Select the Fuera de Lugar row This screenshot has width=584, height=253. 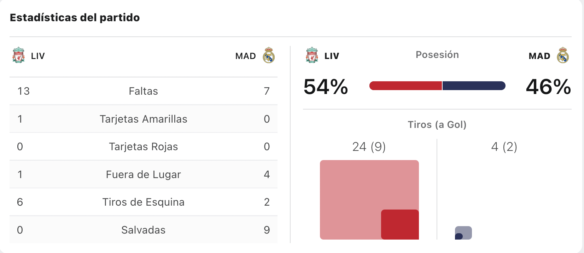pyautogui.click(x=144, y=174)
